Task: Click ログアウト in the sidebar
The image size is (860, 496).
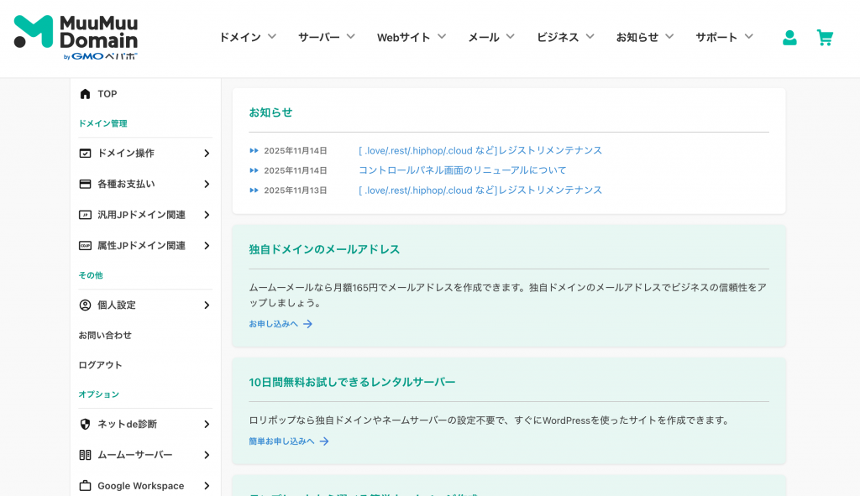Action: 101,365
